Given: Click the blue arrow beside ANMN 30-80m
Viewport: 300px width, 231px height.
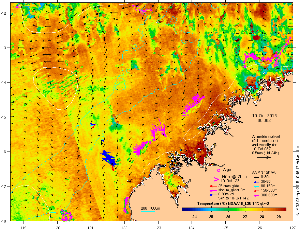Looking at the screenshot, I should point(256,182).
